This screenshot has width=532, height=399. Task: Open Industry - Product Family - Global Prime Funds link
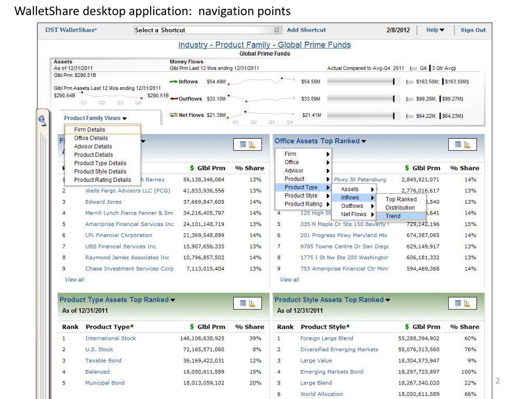(x=264, y=45)
